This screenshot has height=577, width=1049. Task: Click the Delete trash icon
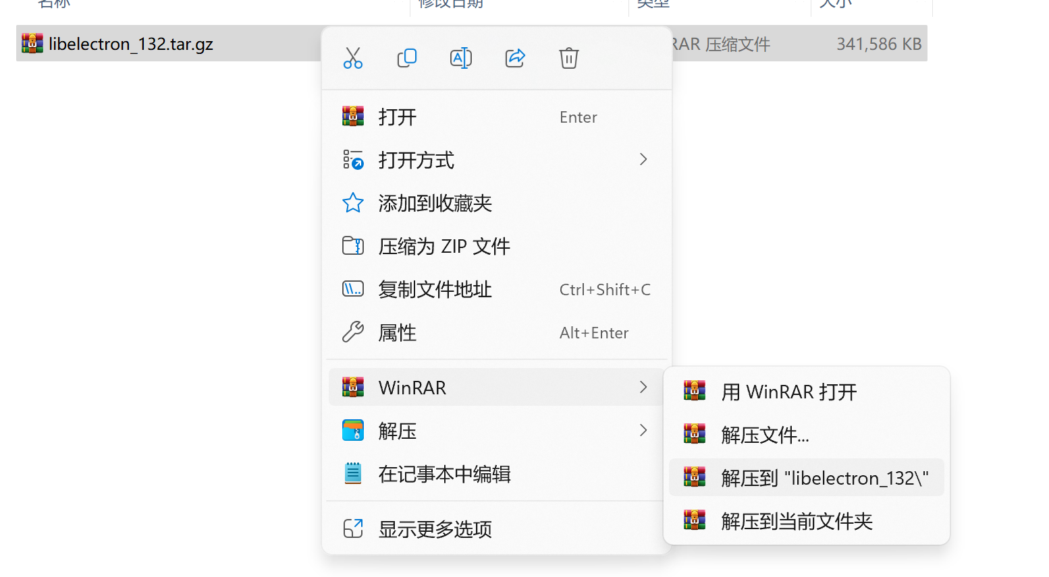pyautogui.click(x=569, y=58)
